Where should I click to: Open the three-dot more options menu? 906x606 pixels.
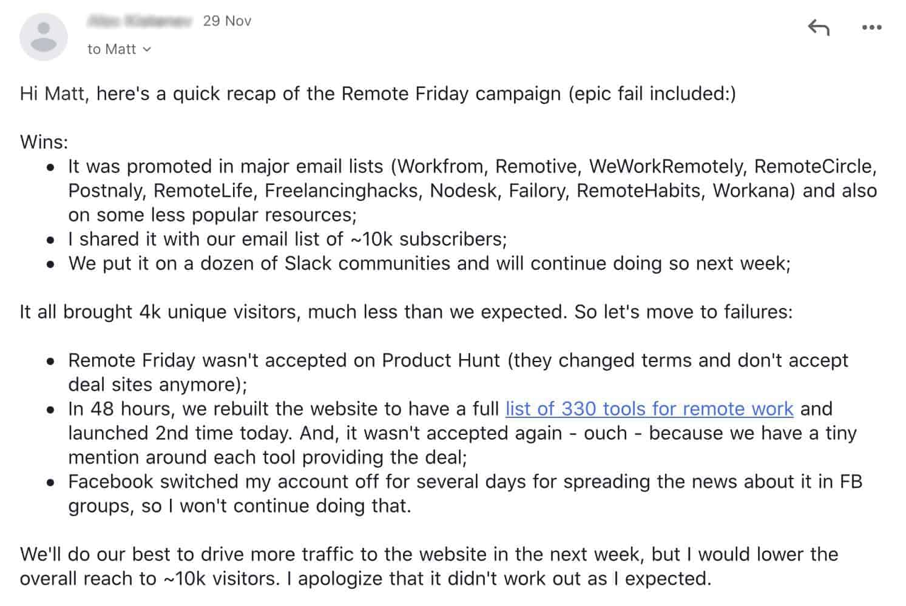point(871,27)
